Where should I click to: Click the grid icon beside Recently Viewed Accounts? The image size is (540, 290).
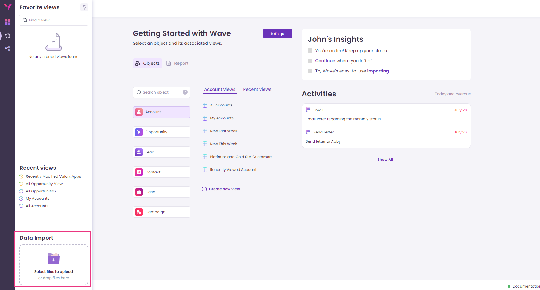[x=205, y=170]
